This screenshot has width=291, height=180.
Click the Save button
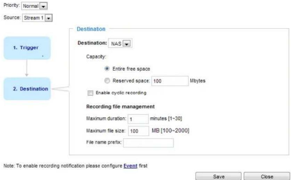218,176
